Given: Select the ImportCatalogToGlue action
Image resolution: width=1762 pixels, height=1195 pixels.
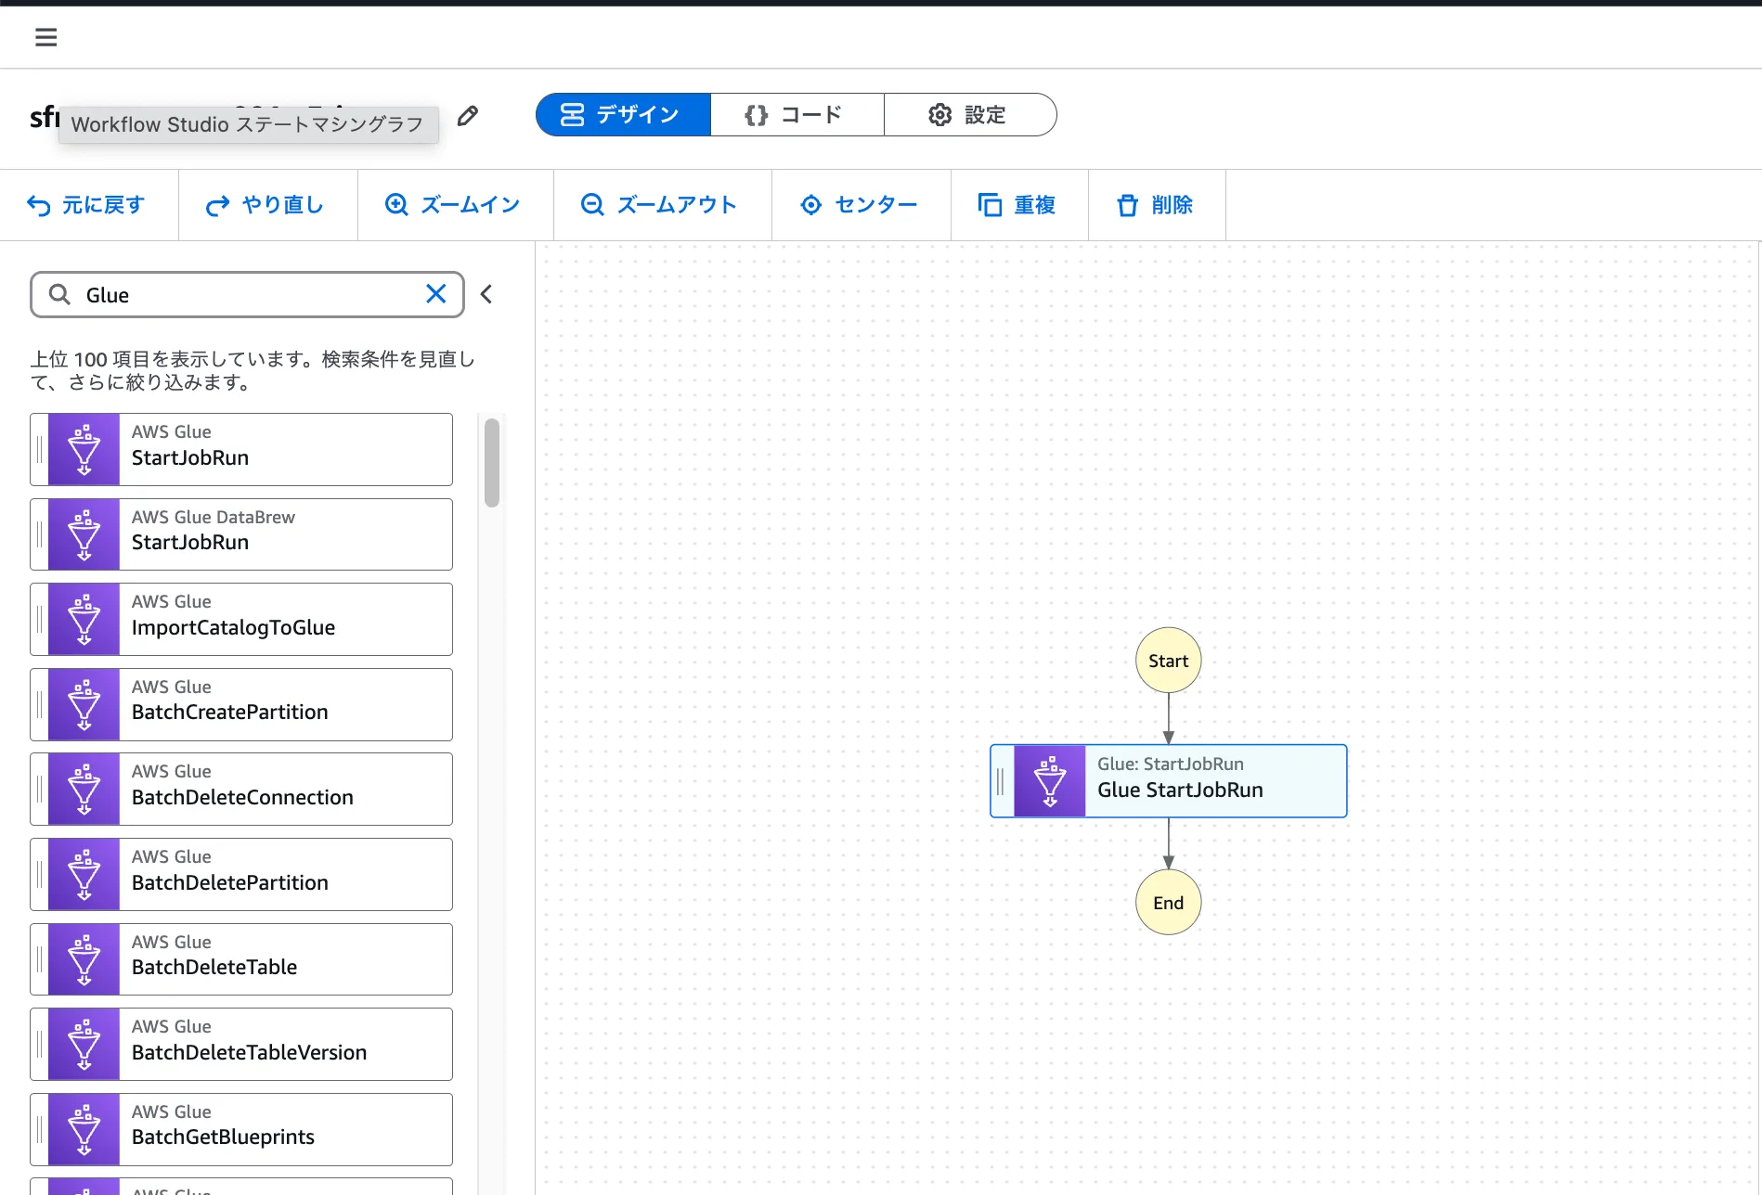Looking at the screenshot, I should point(241,619).
